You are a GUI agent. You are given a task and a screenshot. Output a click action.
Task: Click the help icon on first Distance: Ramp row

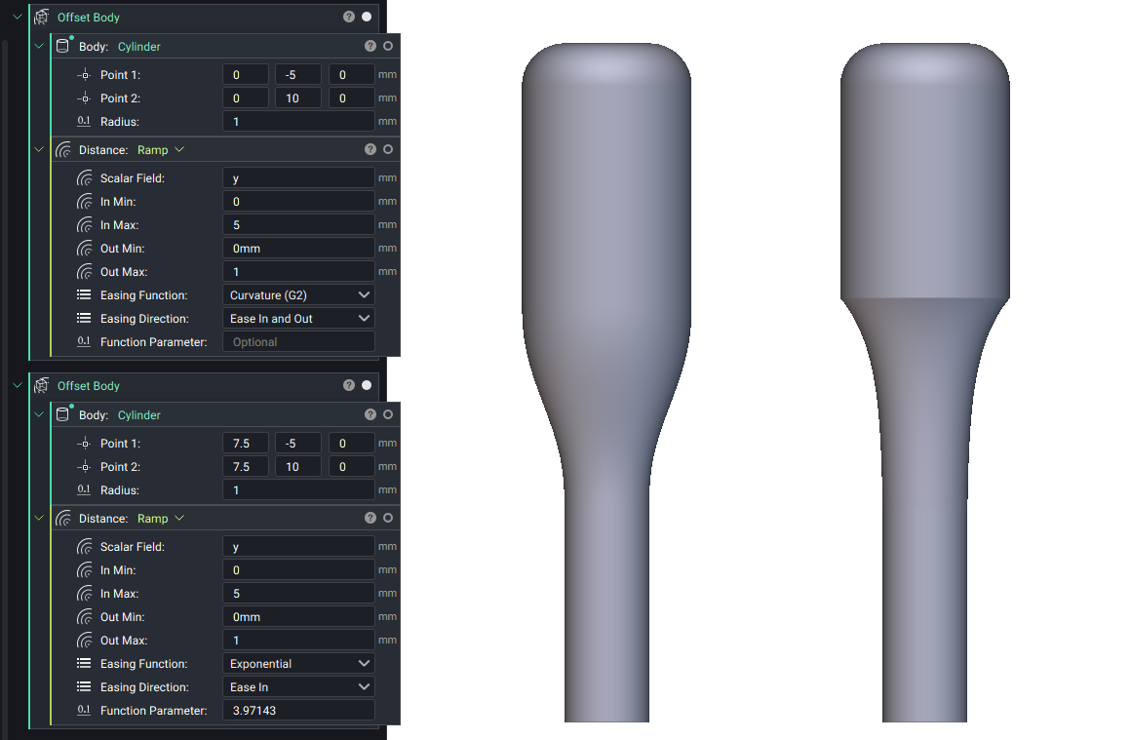click(370, 149)
